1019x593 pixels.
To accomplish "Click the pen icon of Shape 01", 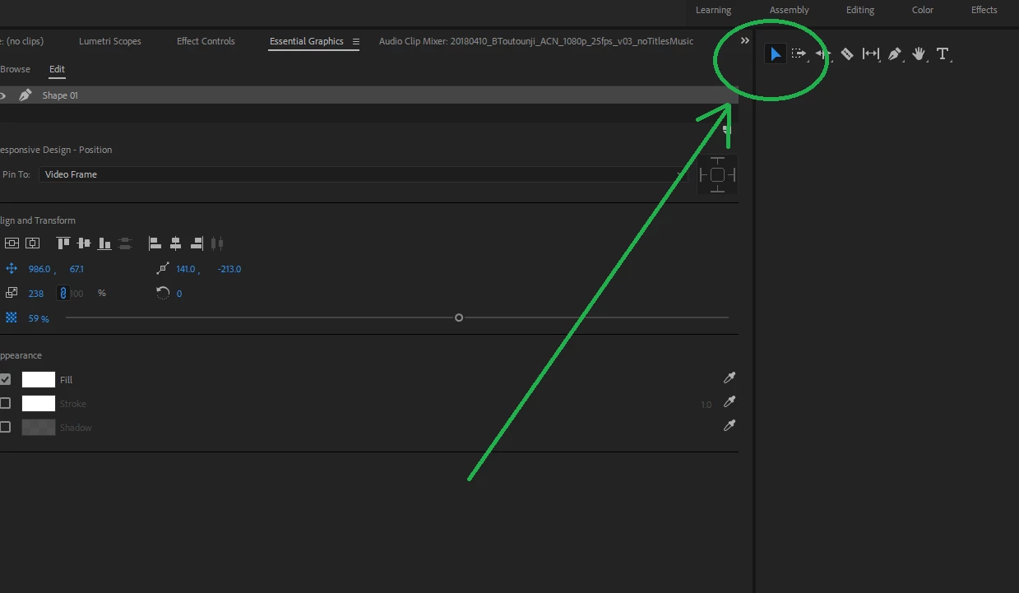I will (25, 95).
